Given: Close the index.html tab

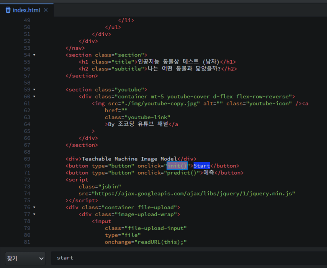Looking at the screenshot, I should [46, 10].
